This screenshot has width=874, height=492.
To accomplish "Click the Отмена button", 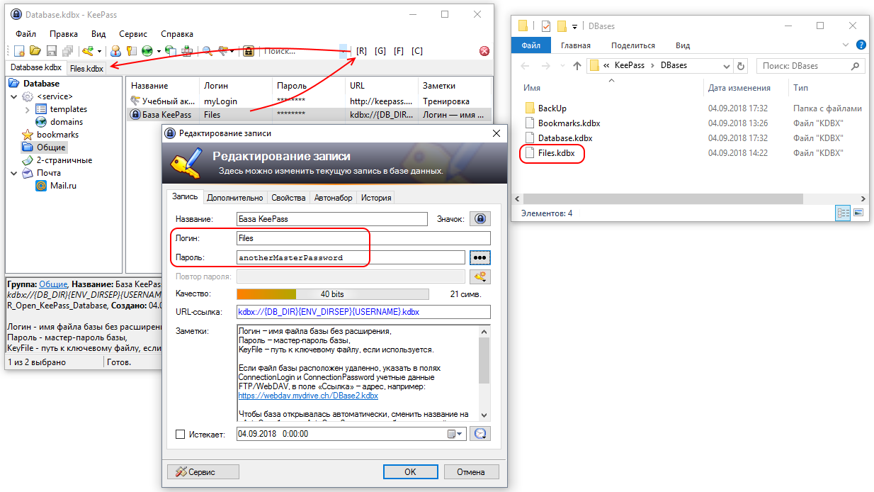I will pos(471,471).
